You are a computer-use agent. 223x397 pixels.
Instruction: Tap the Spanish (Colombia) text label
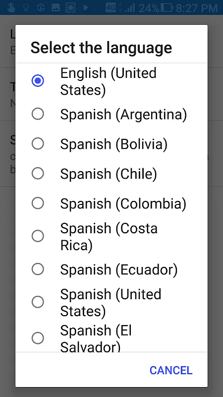click(123, 204)
